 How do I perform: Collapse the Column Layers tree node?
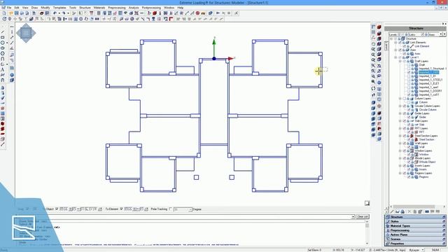pyautogui.click(x=400, y=99)
